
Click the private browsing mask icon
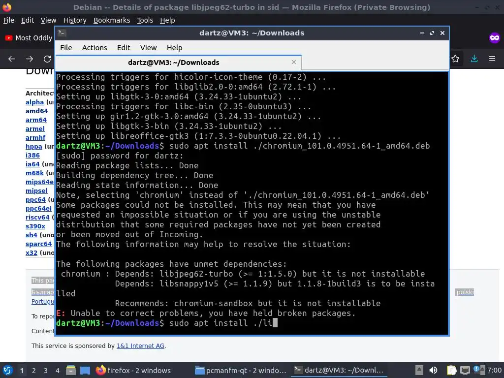point(494,38)
